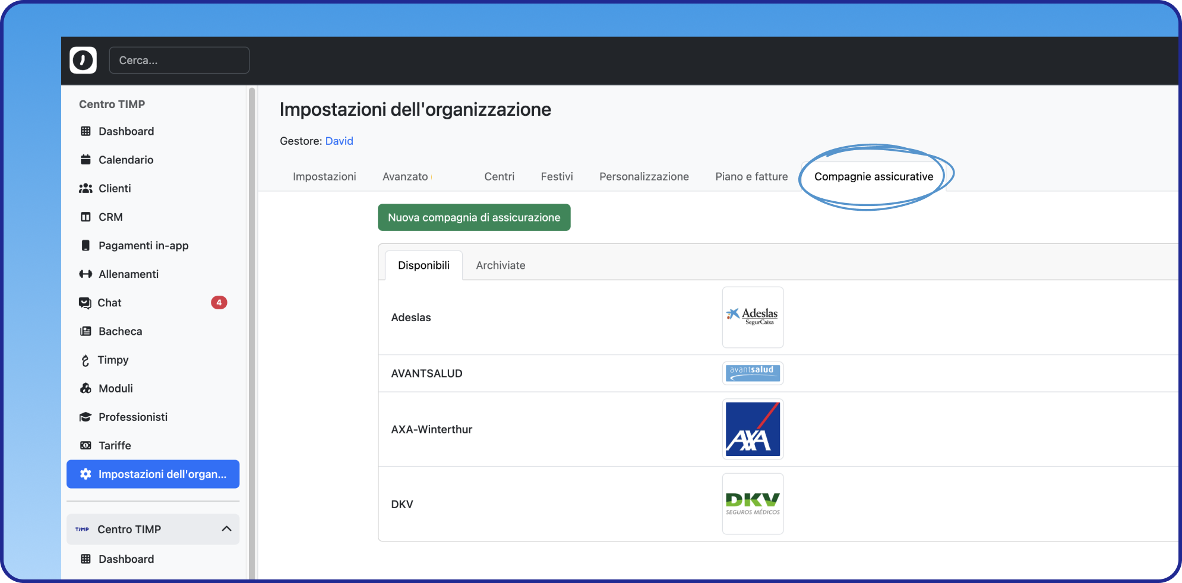Click the Moduli cubes icon
1182x583 pixels.
tap(86, 388)
